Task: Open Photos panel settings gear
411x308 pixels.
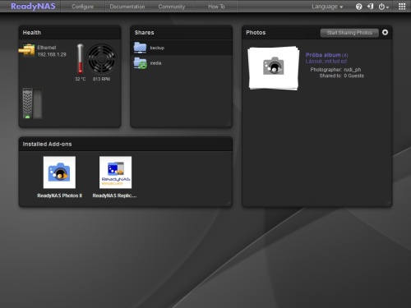Action: 385,32
